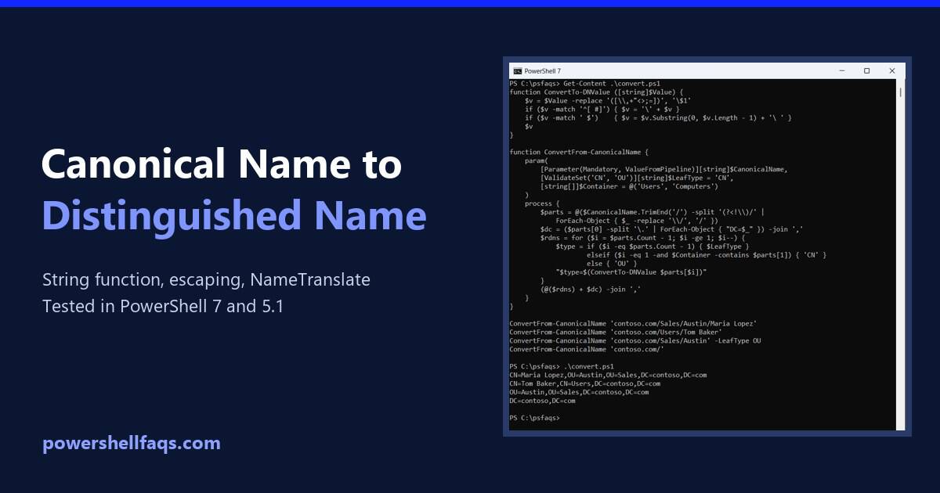Click the line matching '^[ #]'

602,109
